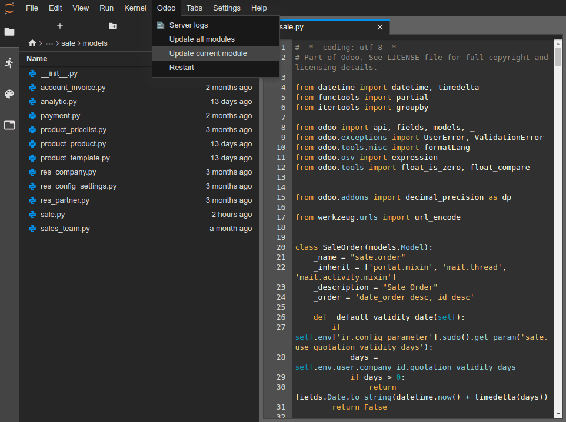Create a new launcher with the plus icon
Image resolution: width=566 pixels, height=422 pixels.
[x=59, y=26]
